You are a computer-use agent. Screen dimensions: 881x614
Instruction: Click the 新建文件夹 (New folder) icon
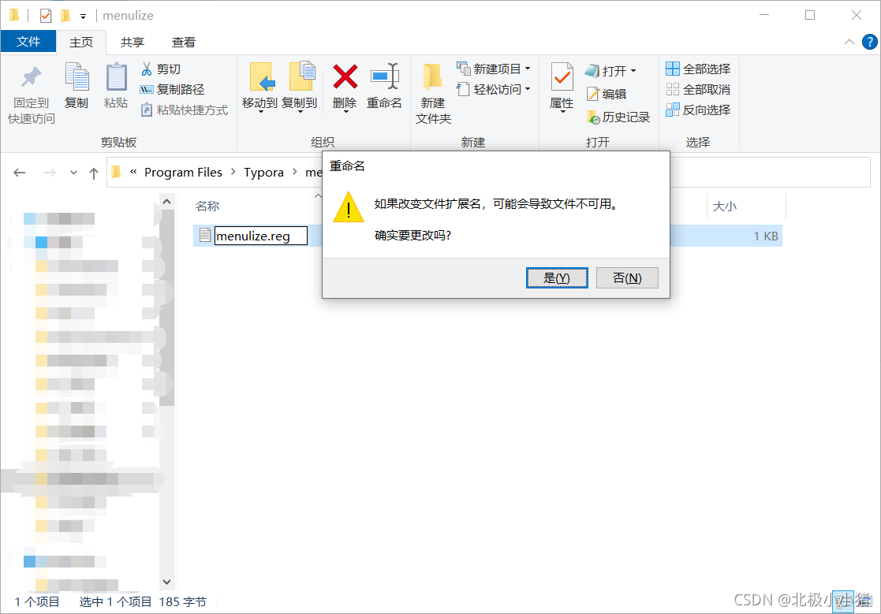tap(433, 77)
